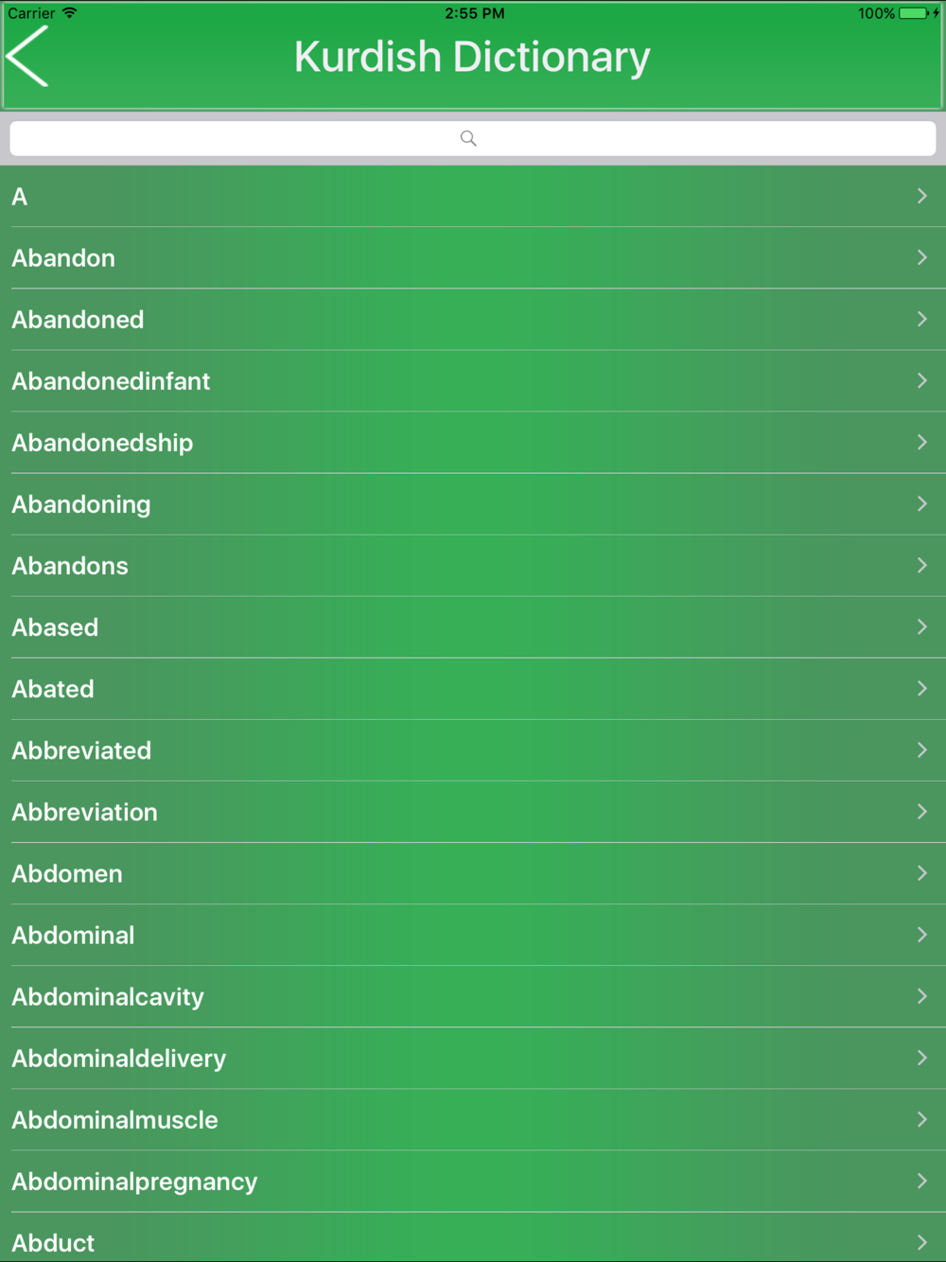This screenshot has height=1262, width=946.
Task: Open the Abbreviated translation
Action: [x=473, y=750]
